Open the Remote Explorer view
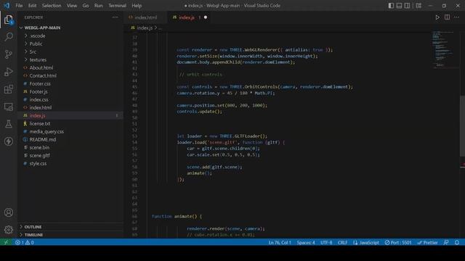465x261 pixels. click(x=9, y=107)
